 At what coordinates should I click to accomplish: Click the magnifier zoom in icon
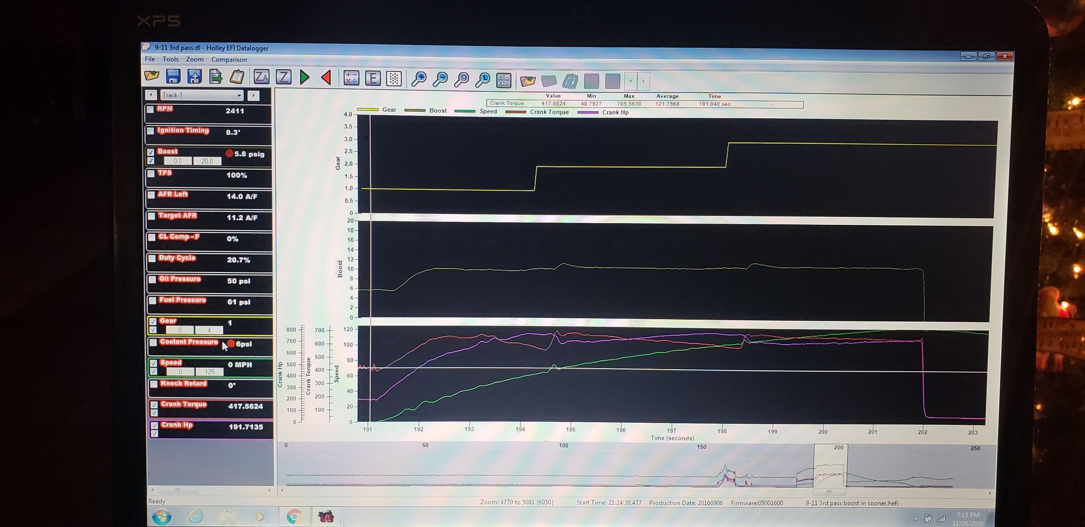point(419,79)
